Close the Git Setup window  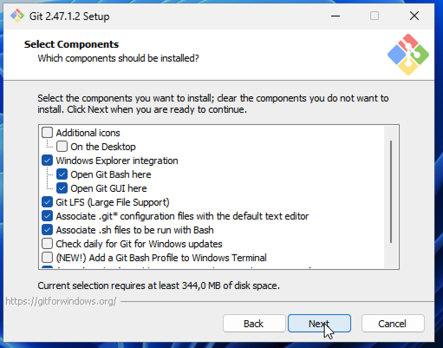[414, 16]
